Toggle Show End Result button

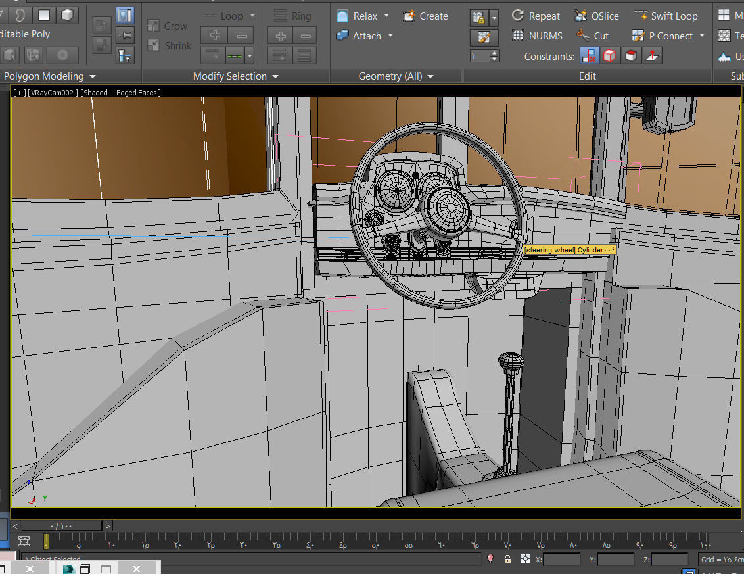(x=124, y=15)
